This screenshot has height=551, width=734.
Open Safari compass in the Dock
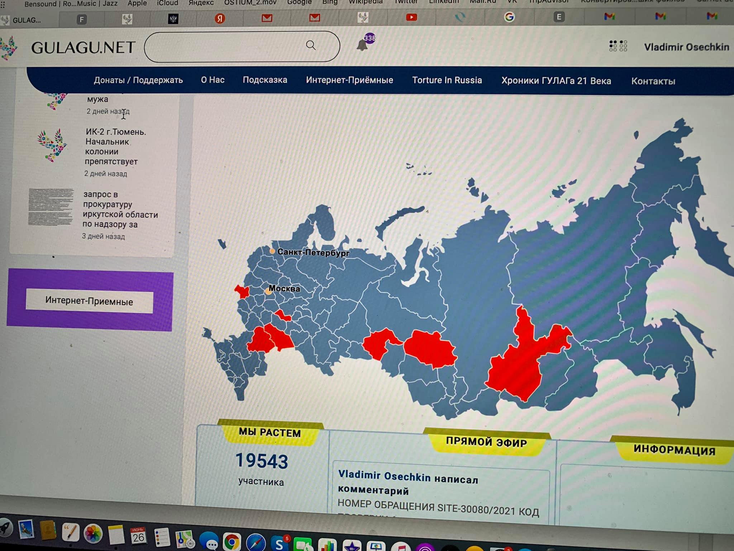point(256,543)
